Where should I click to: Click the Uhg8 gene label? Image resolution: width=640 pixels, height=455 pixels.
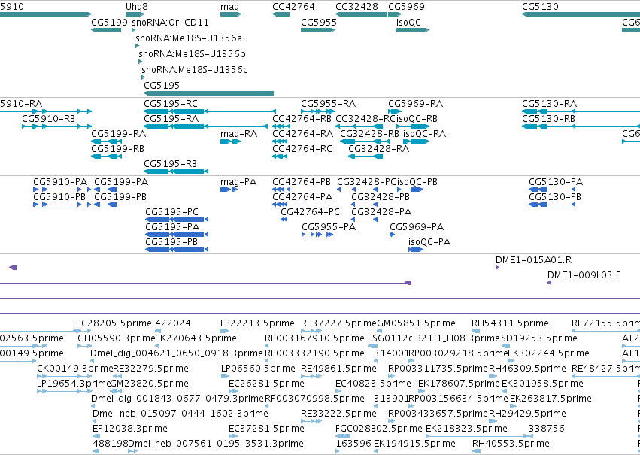tap(137, 7)
